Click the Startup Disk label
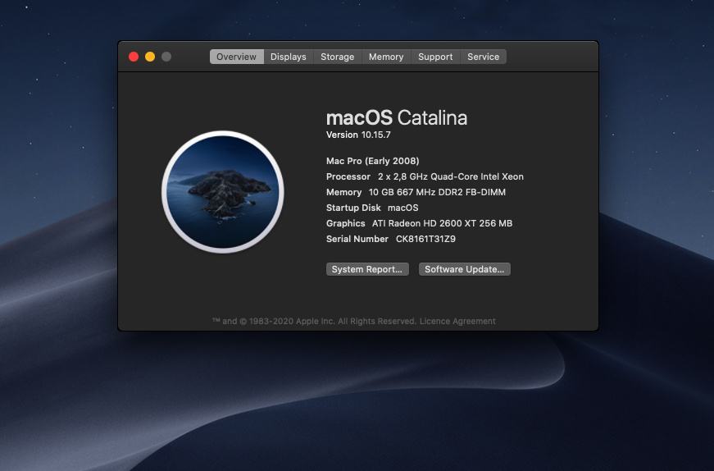 pyautogui.click(x=353, y=208)
